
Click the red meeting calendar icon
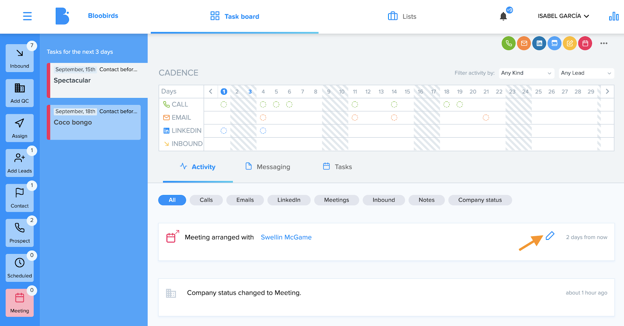[585, 43]
